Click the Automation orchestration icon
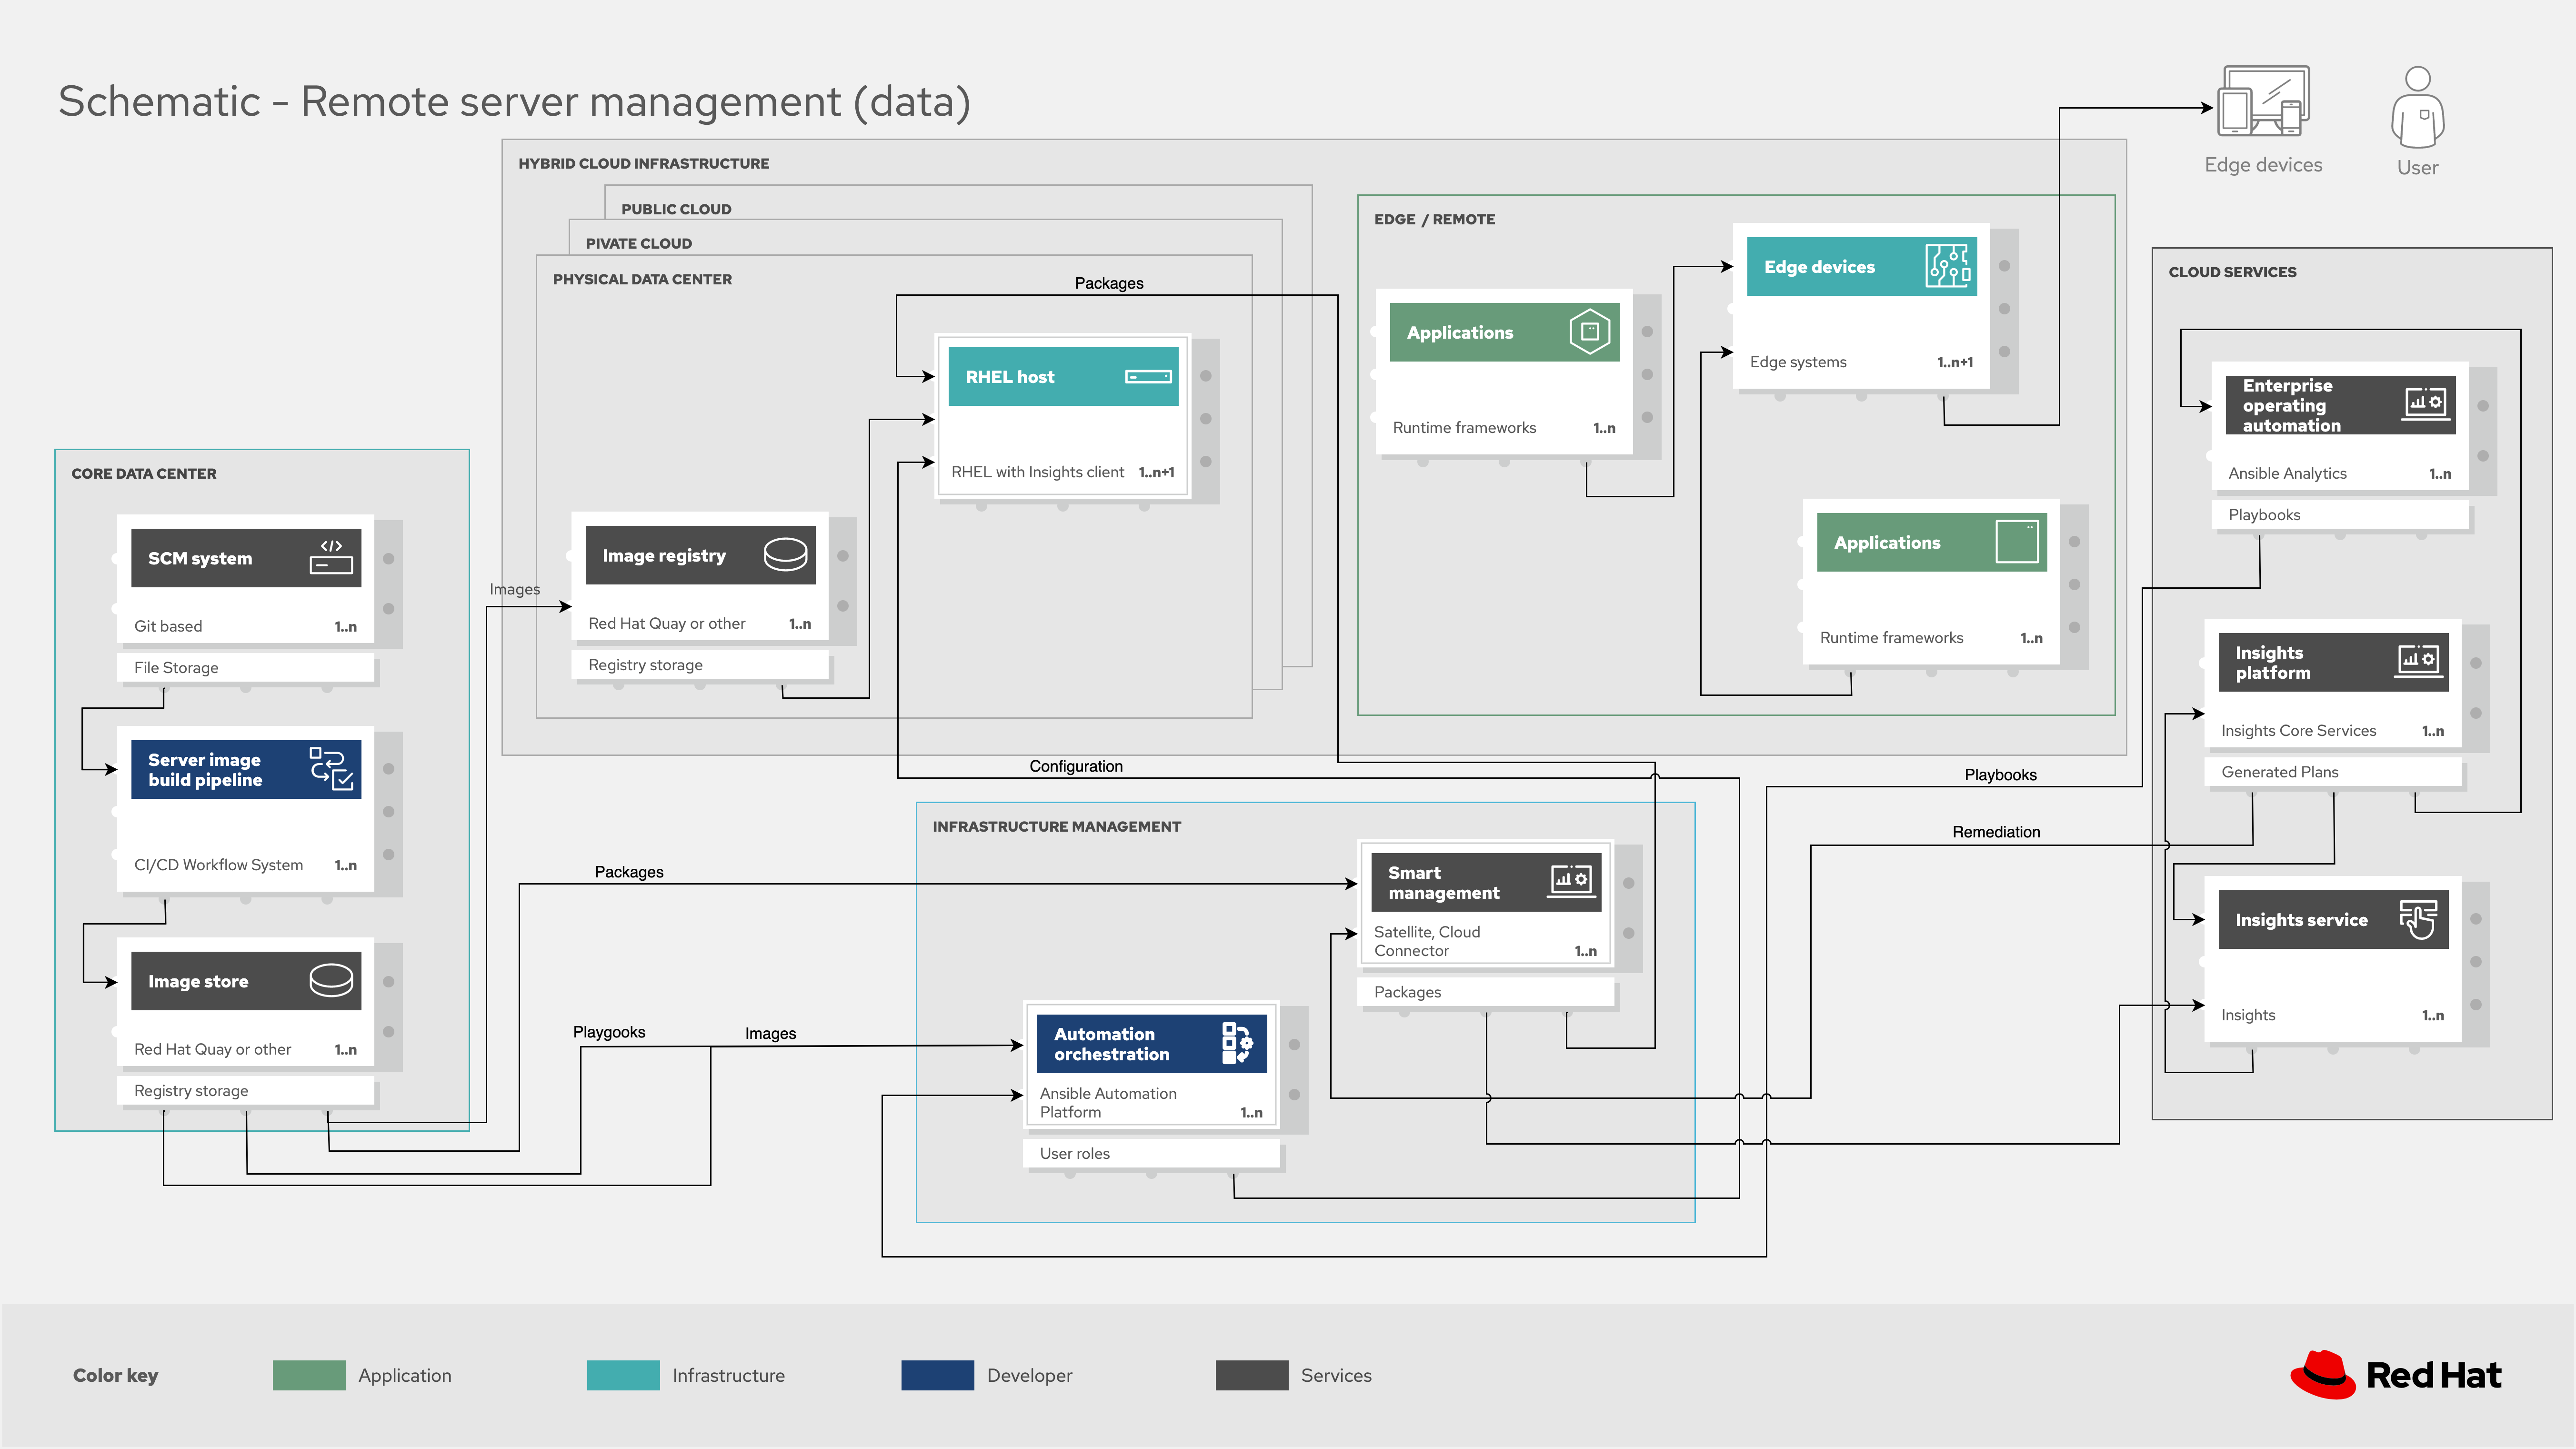This screenshot has width=2576, height=1449. (x=1237, y=1043)
